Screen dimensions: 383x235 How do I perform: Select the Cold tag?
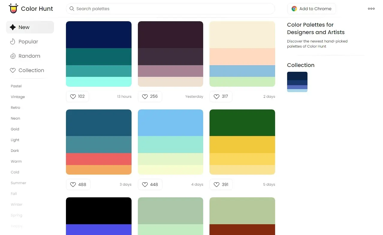[x=15, y=172]
